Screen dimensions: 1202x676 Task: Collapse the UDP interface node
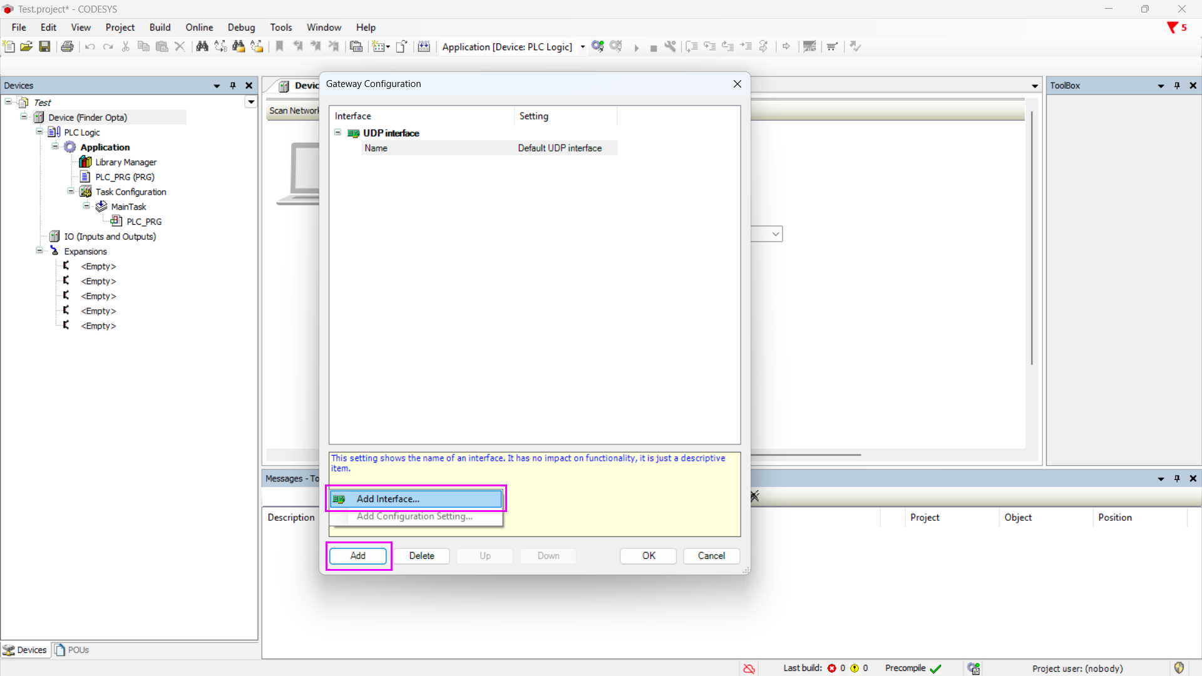point(338,133)
